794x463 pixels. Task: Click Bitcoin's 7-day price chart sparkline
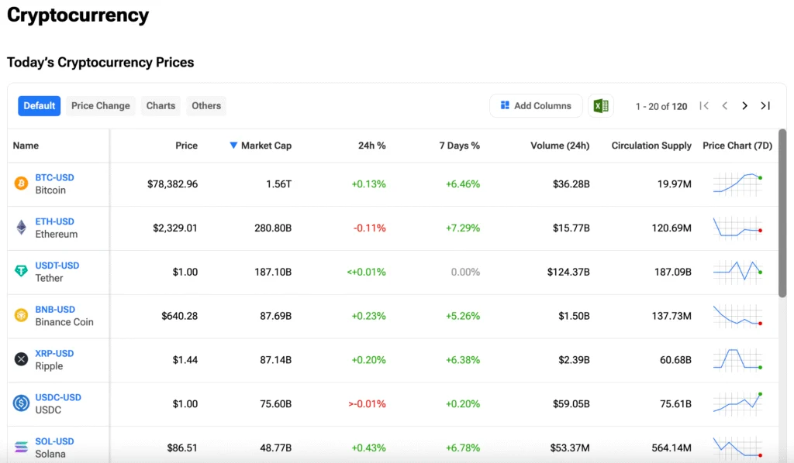(737, 184)
